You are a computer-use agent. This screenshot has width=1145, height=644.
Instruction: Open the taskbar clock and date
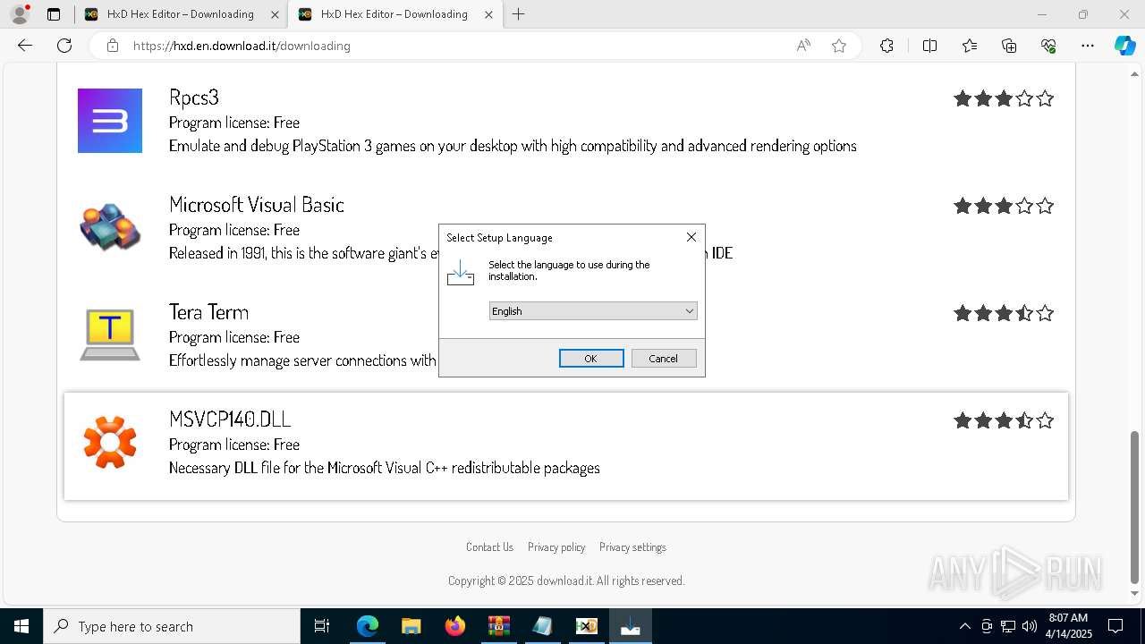[x=1068, y=626]
